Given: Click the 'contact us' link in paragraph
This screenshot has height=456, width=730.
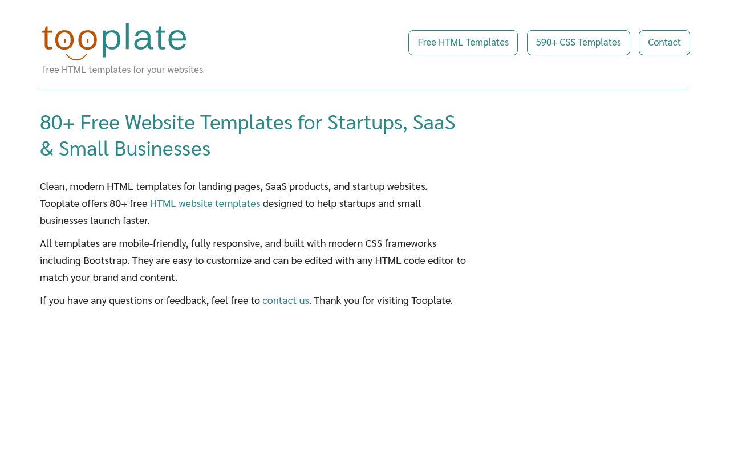Looking at the screenshot, I should [285, 300].
